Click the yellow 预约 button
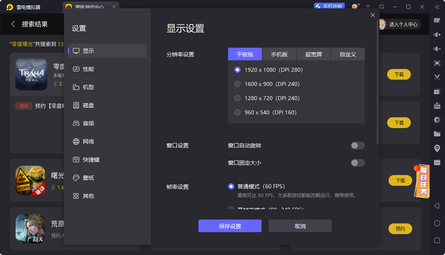Viewport: 445px width, 255px height. tap(400, 229)
